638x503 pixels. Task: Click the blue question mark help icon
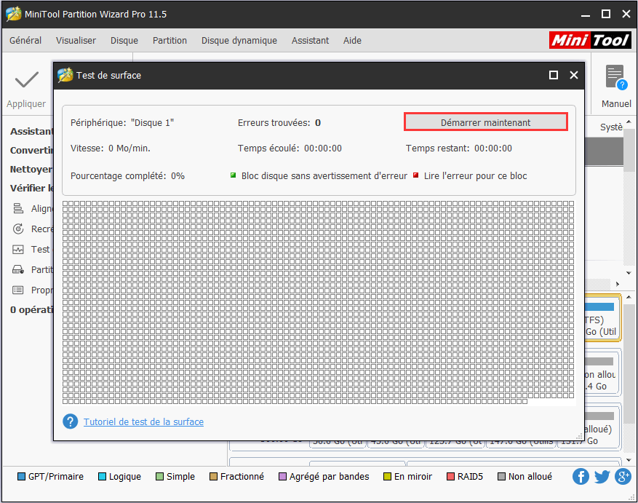(x=71, y=421)
